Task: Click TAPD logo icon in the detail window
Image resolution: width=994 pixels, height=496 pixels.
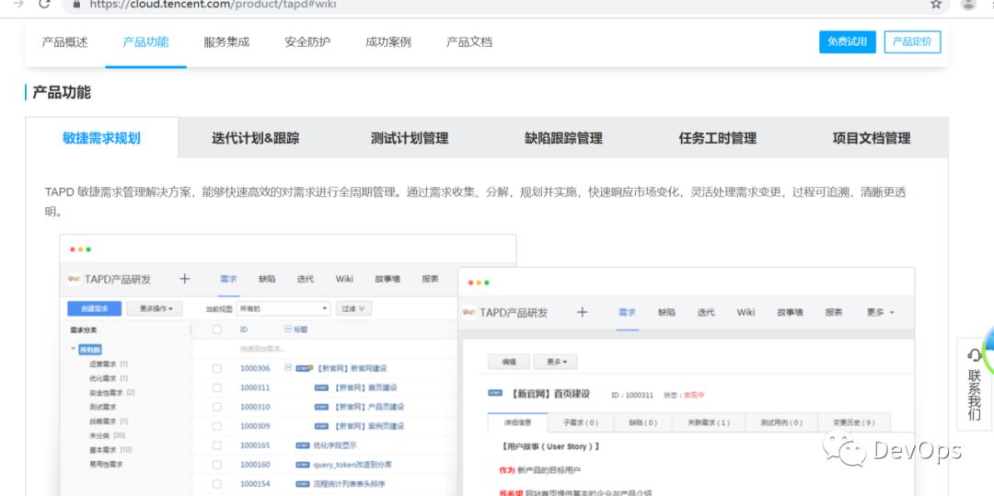Action: click(469, 312)
